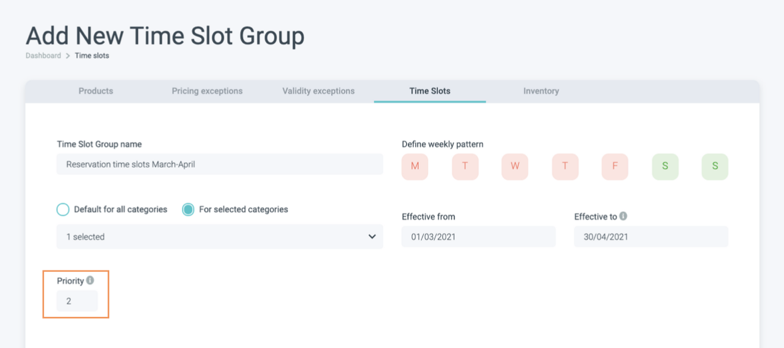Viewport: 784px width, 348px height.
Task: Click the info icon beside Effective to
Action: pyautogui.click(x=623, y=216)
